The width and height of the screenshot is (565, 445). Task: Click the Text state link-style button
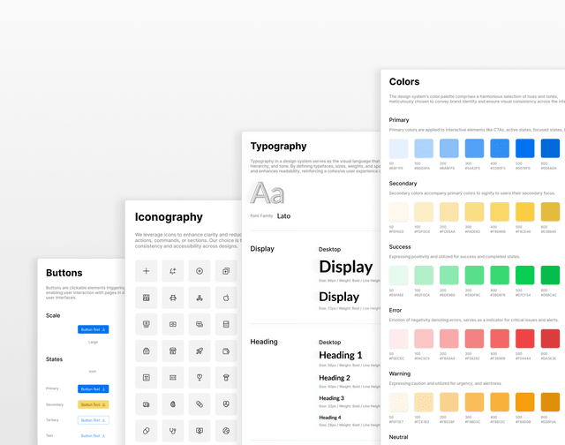pyautogui.click(x=93, y=435)
